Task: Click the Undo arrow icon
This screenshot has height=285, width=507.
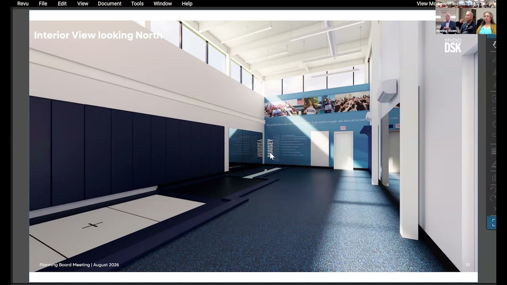Action: pos(494,190)
